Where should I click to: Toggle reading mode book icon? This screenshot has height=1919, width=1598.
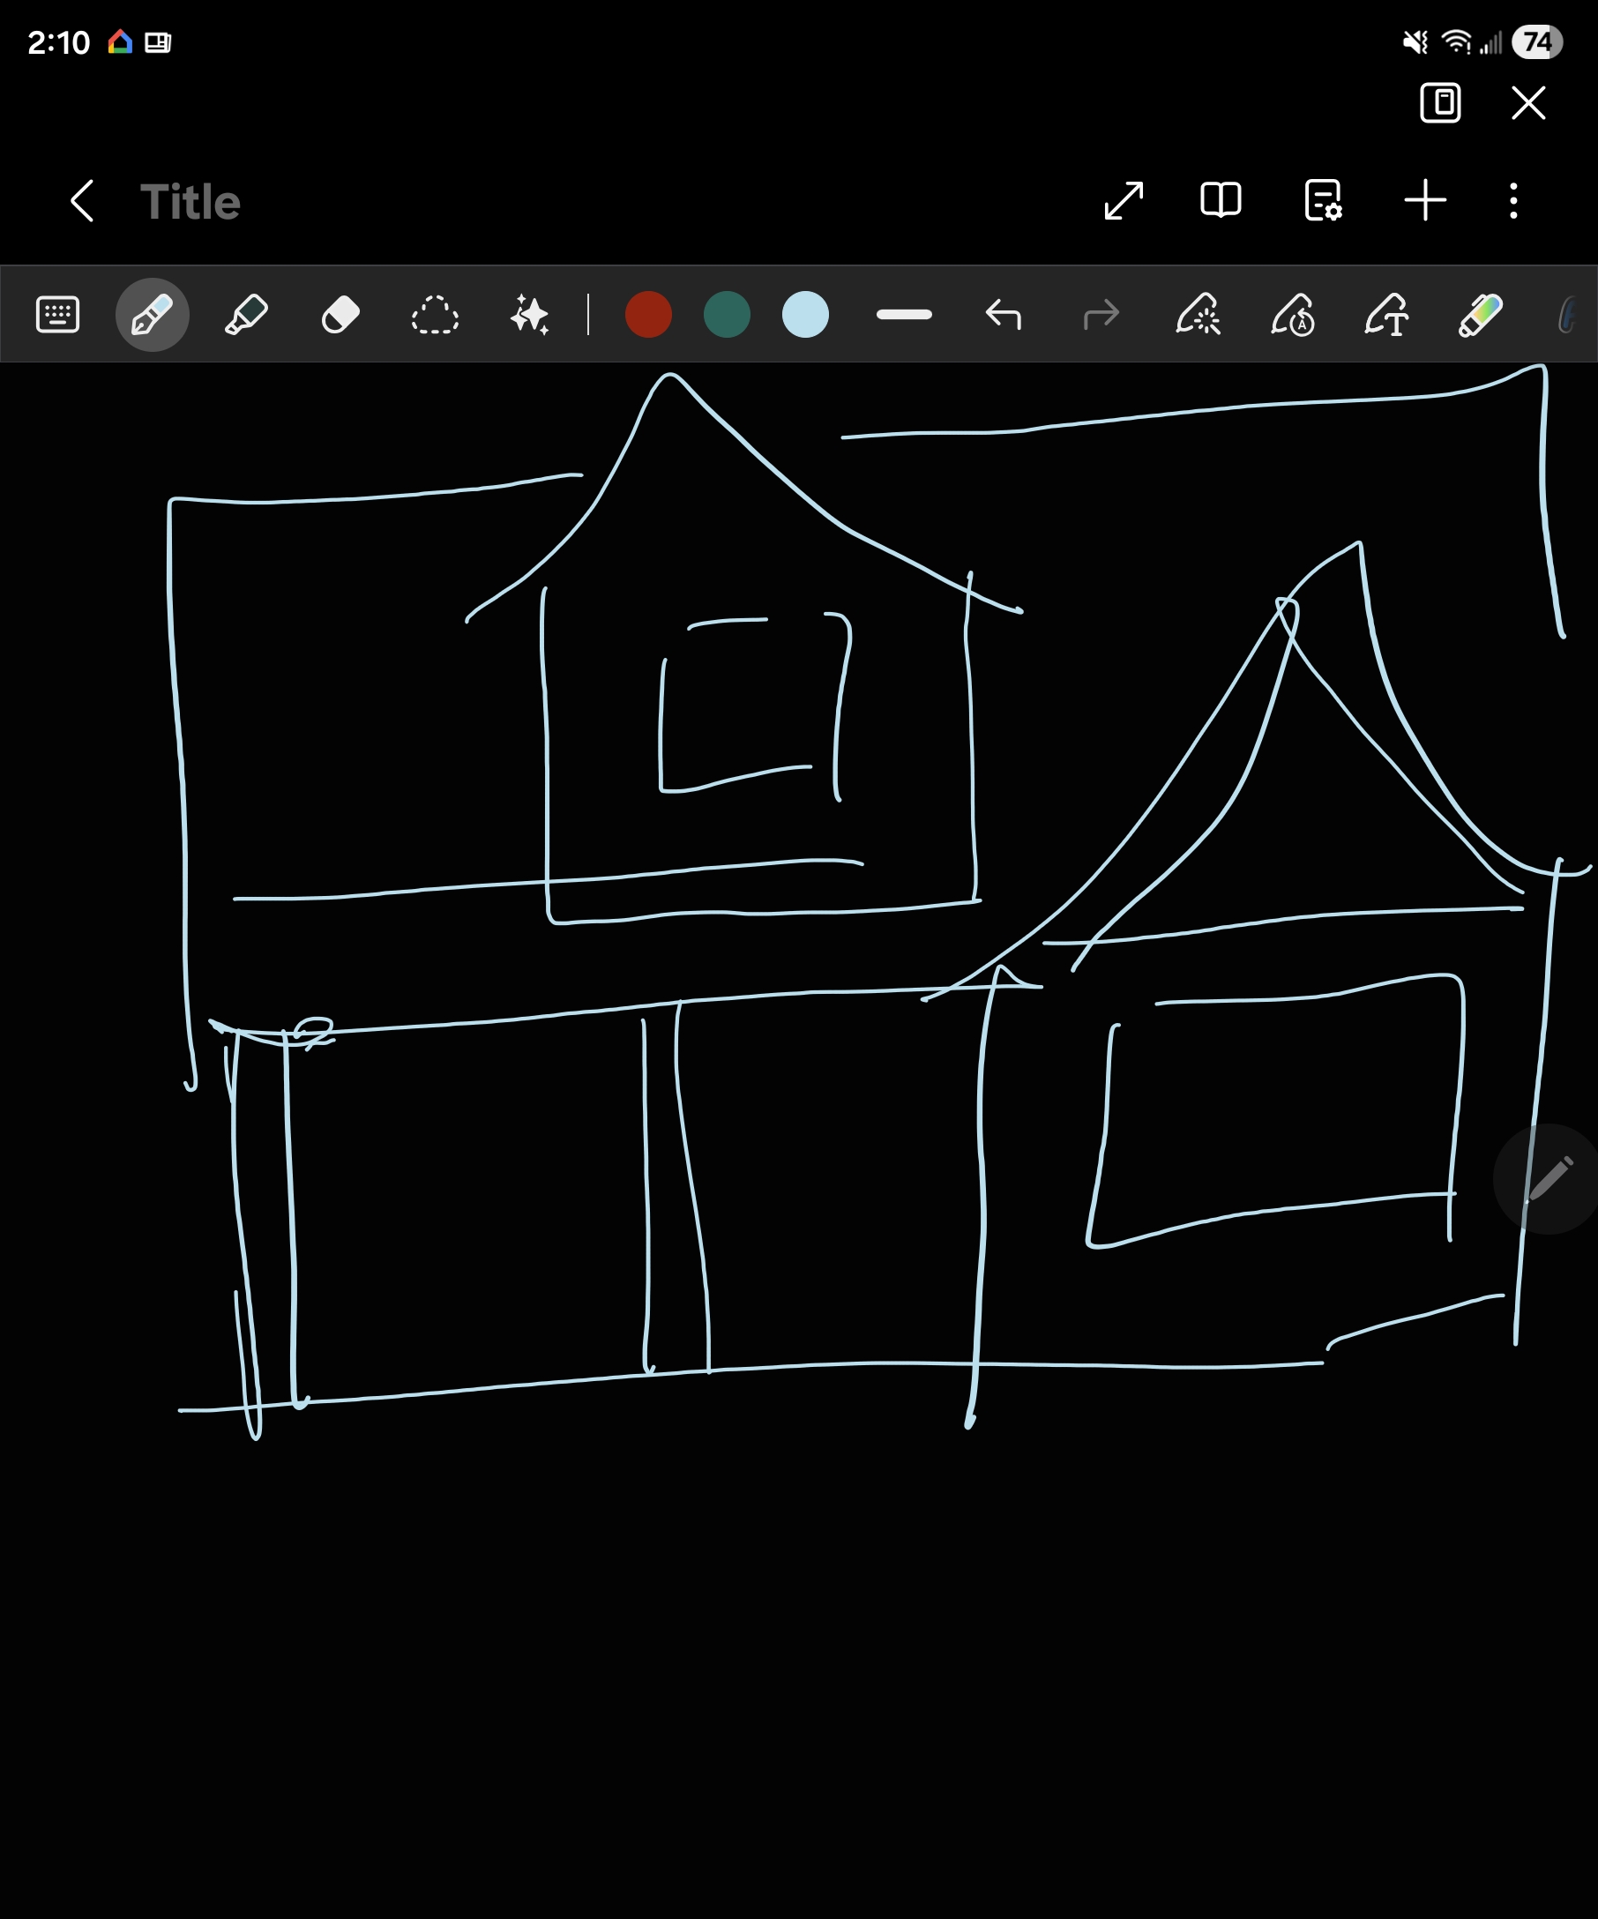click(1221, 201)
